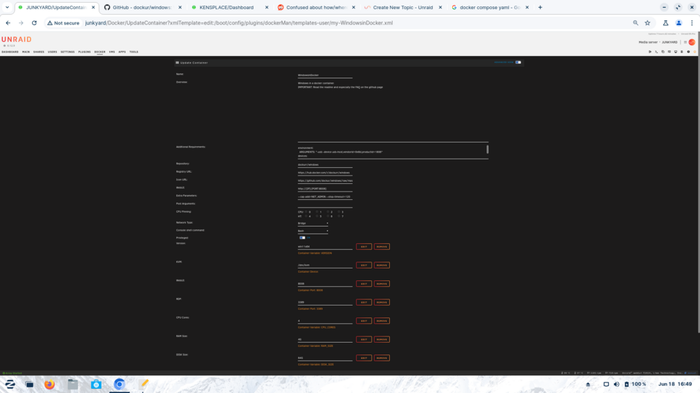The image size is (700, 393).
Task: Open the Network Type dropdown
Action: pyautogui.click(x=313, y=223)
